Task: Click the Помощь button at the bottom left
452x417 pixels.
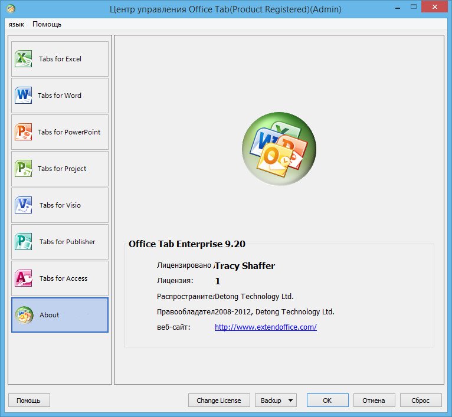Action: tap(29, 400)
